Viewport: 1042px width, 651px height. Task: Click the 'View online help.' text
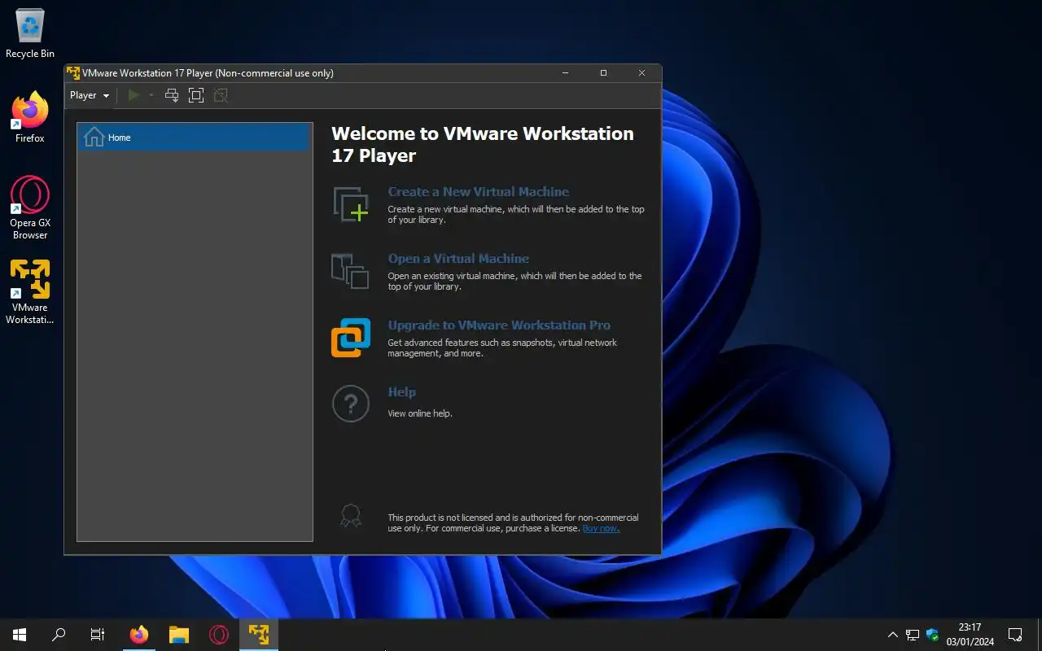pyautogui.click(x=420, y=413)
